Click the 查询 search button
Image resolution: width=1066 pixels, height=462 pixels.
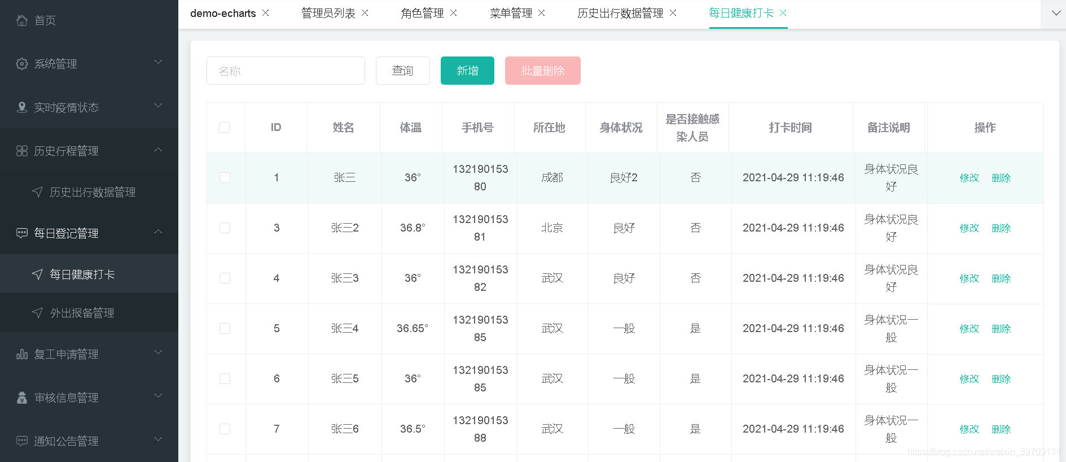pos(403,71)
